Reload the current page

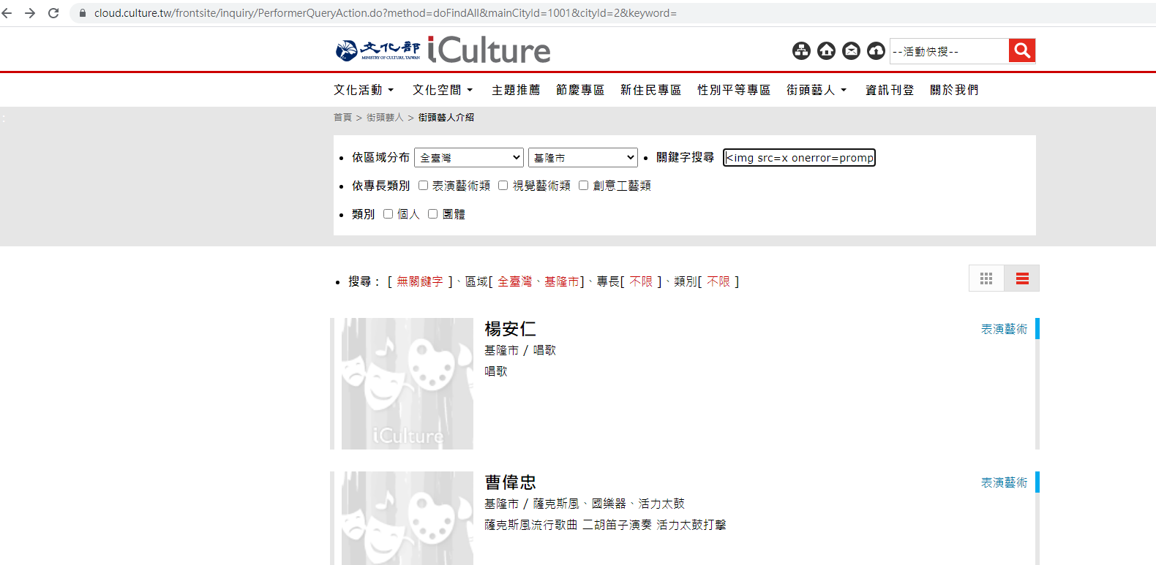[x=53, y=13]
